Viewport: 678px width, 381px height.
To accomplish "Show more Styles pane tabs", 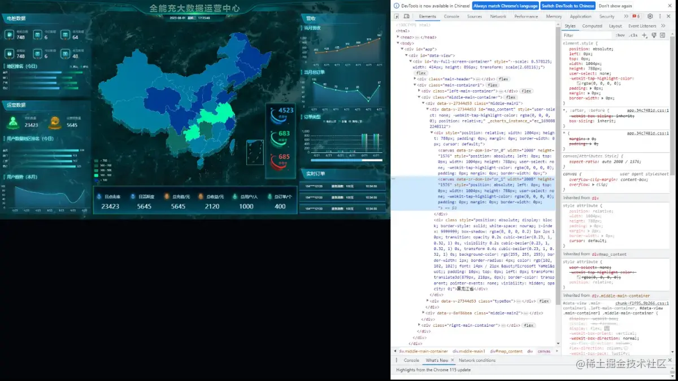I will tap(663, 25).
